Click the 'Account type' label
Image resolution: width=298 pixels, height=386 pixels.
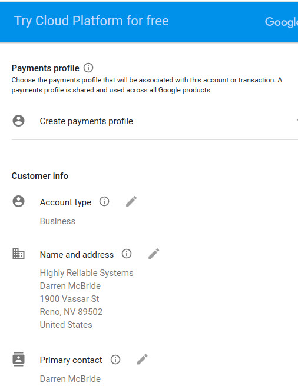65,202
